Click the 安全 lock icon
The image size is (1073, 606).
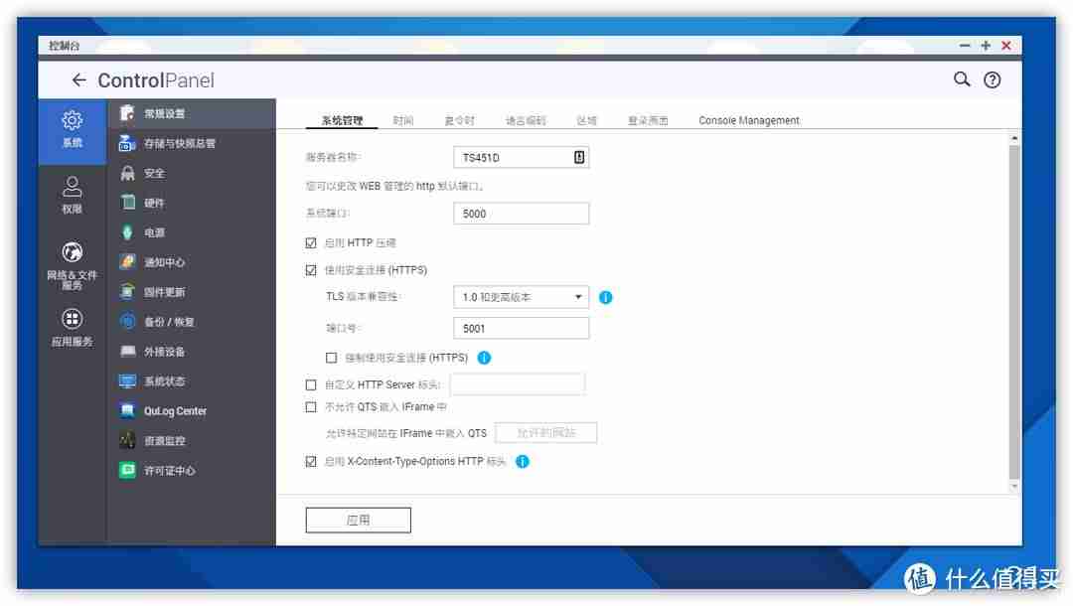(x=127, y=173)
